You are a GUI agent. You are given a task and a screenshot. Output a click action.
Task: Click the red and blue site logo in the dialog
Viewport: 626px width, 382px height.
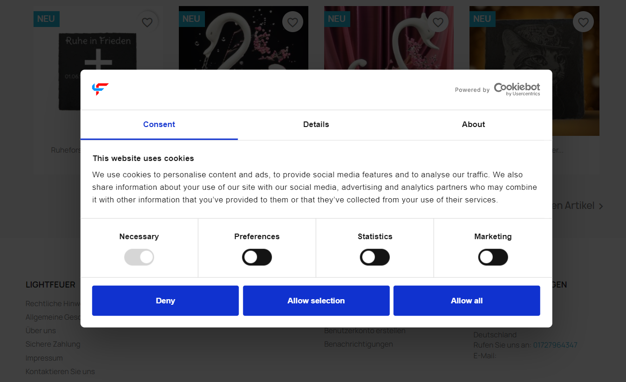pos(100,89)
